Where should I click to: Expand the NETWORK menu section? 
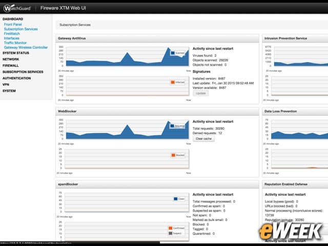click(x=11, y=59)
